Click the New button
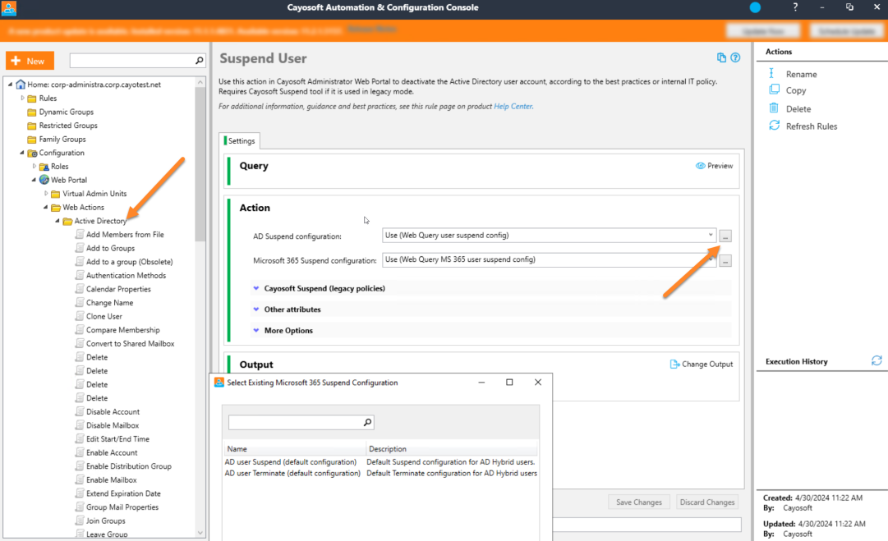Screen dimensions: 888x541 pos(30,61)
